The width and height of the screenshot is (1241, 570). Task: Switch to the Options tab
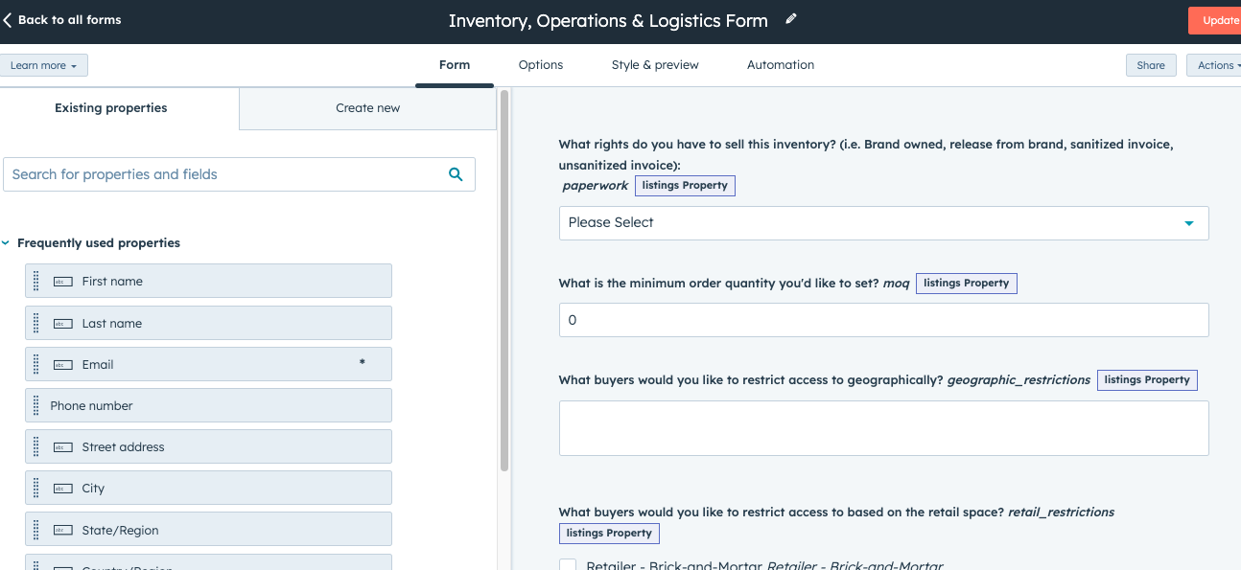(x=540, y=64)
